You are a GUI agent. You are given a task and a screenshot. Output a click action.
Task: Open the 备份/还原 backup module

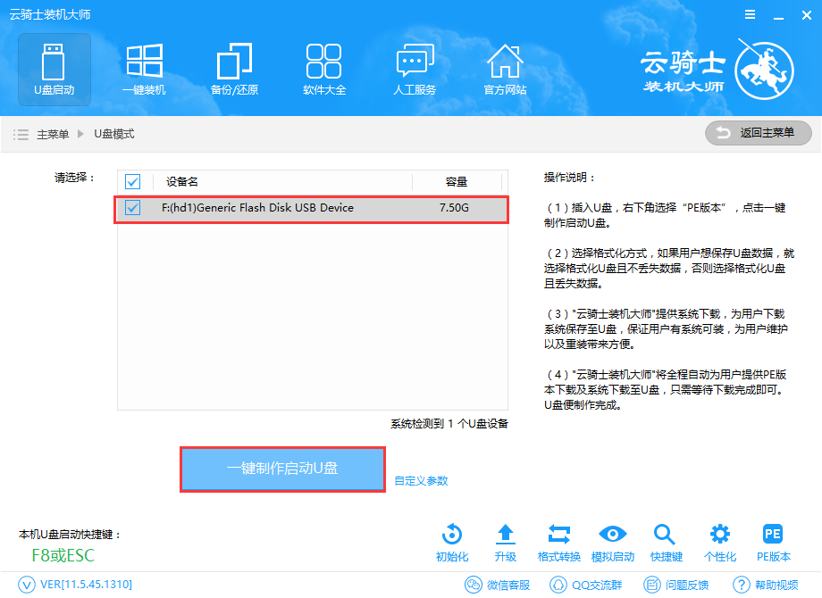[x=234, y=69]
